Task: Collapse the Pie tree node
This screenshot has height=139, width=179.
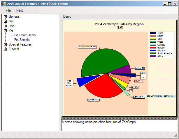Action: click(6, 30)
